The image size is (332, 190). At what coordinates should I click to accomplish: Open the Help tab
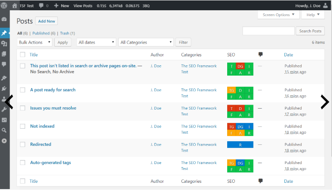click(313, 15)
